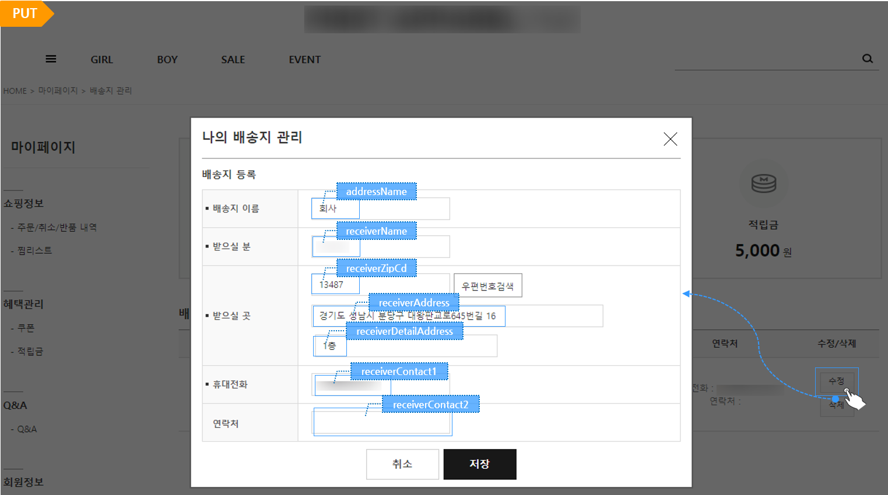Open the EVENT menu
This screenshot has height=495, width=888.
(x=305, y=59)
